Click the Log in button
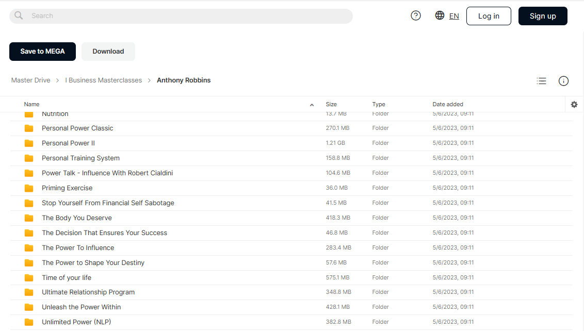584x331 pixels. (x=489, y=16)
